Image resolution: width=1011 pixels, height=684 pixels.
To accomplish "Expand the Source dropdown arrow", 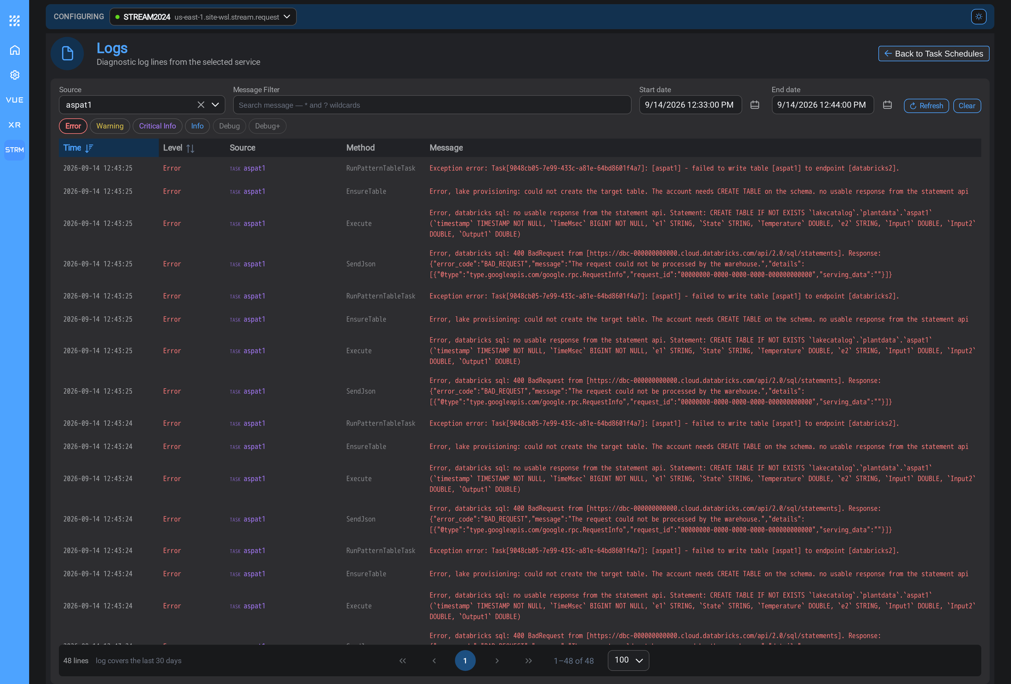I will click(215, 105).
